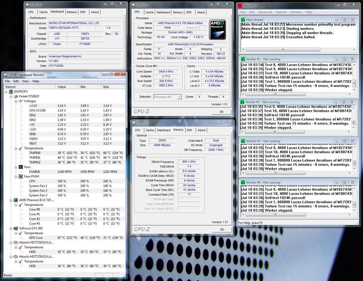Click the Worker #2 window icon
The width and height of the screenshot is (363, 281).
point(242,102)
